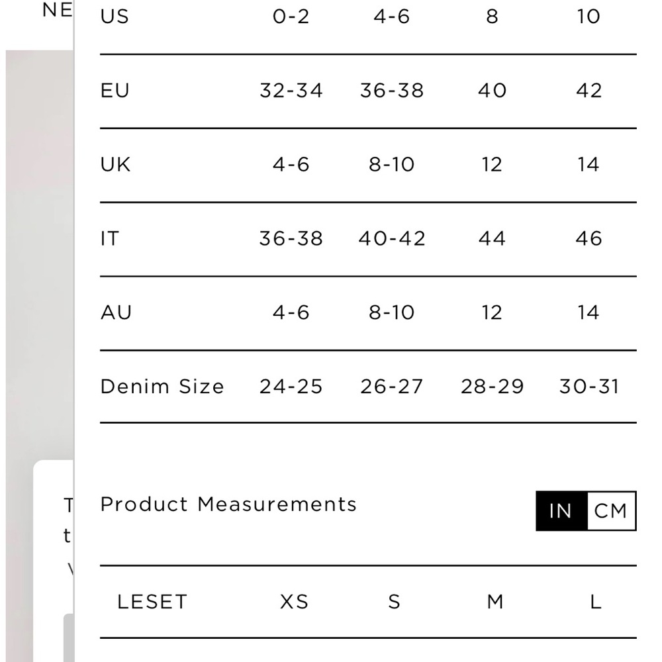Select the AU row label
This screenshot has width=662, height=662.
[x=116, y=312]
